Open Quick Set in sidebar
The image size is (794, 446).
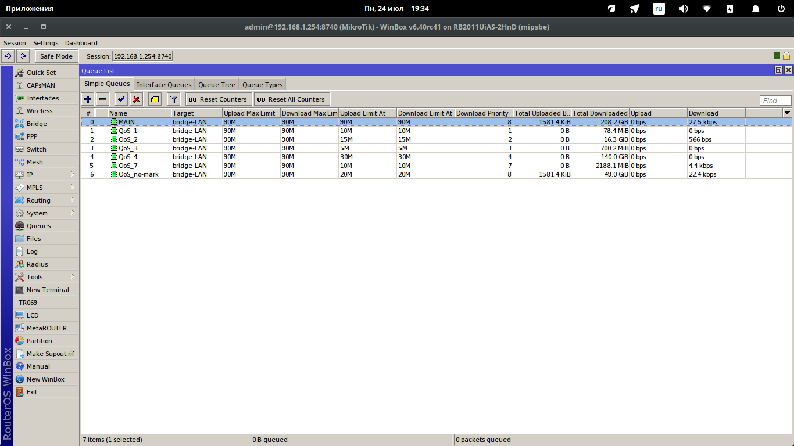point(46,73)
